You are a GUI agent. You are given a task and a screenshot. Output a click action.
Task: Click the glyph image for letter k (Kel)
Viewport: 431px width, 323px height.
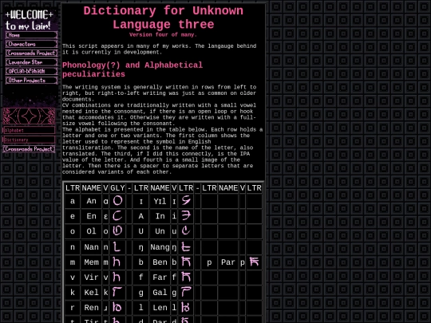coord(117,292)
